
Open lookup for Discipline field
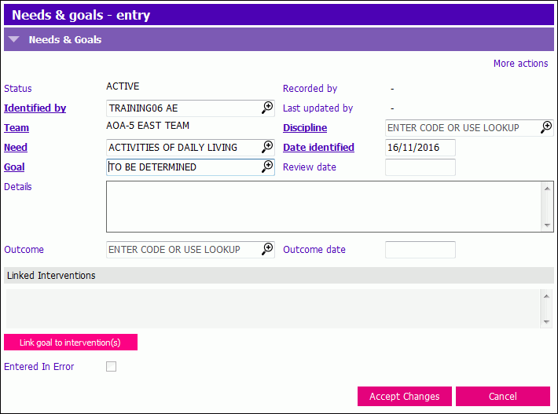pos(546,127)
